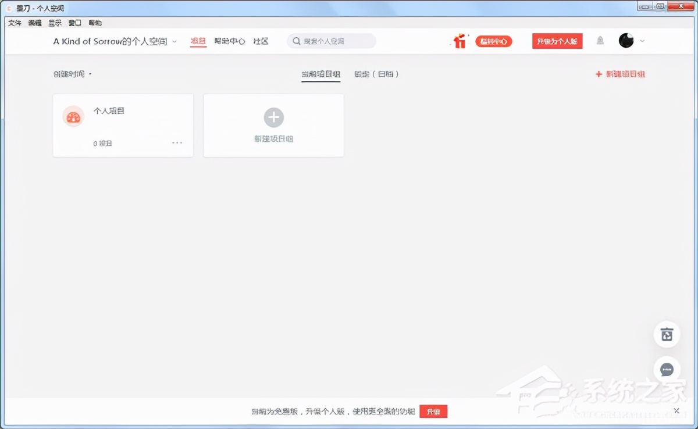
Task: Click 新建项目组 link at top right
Action: coord(620,74)
